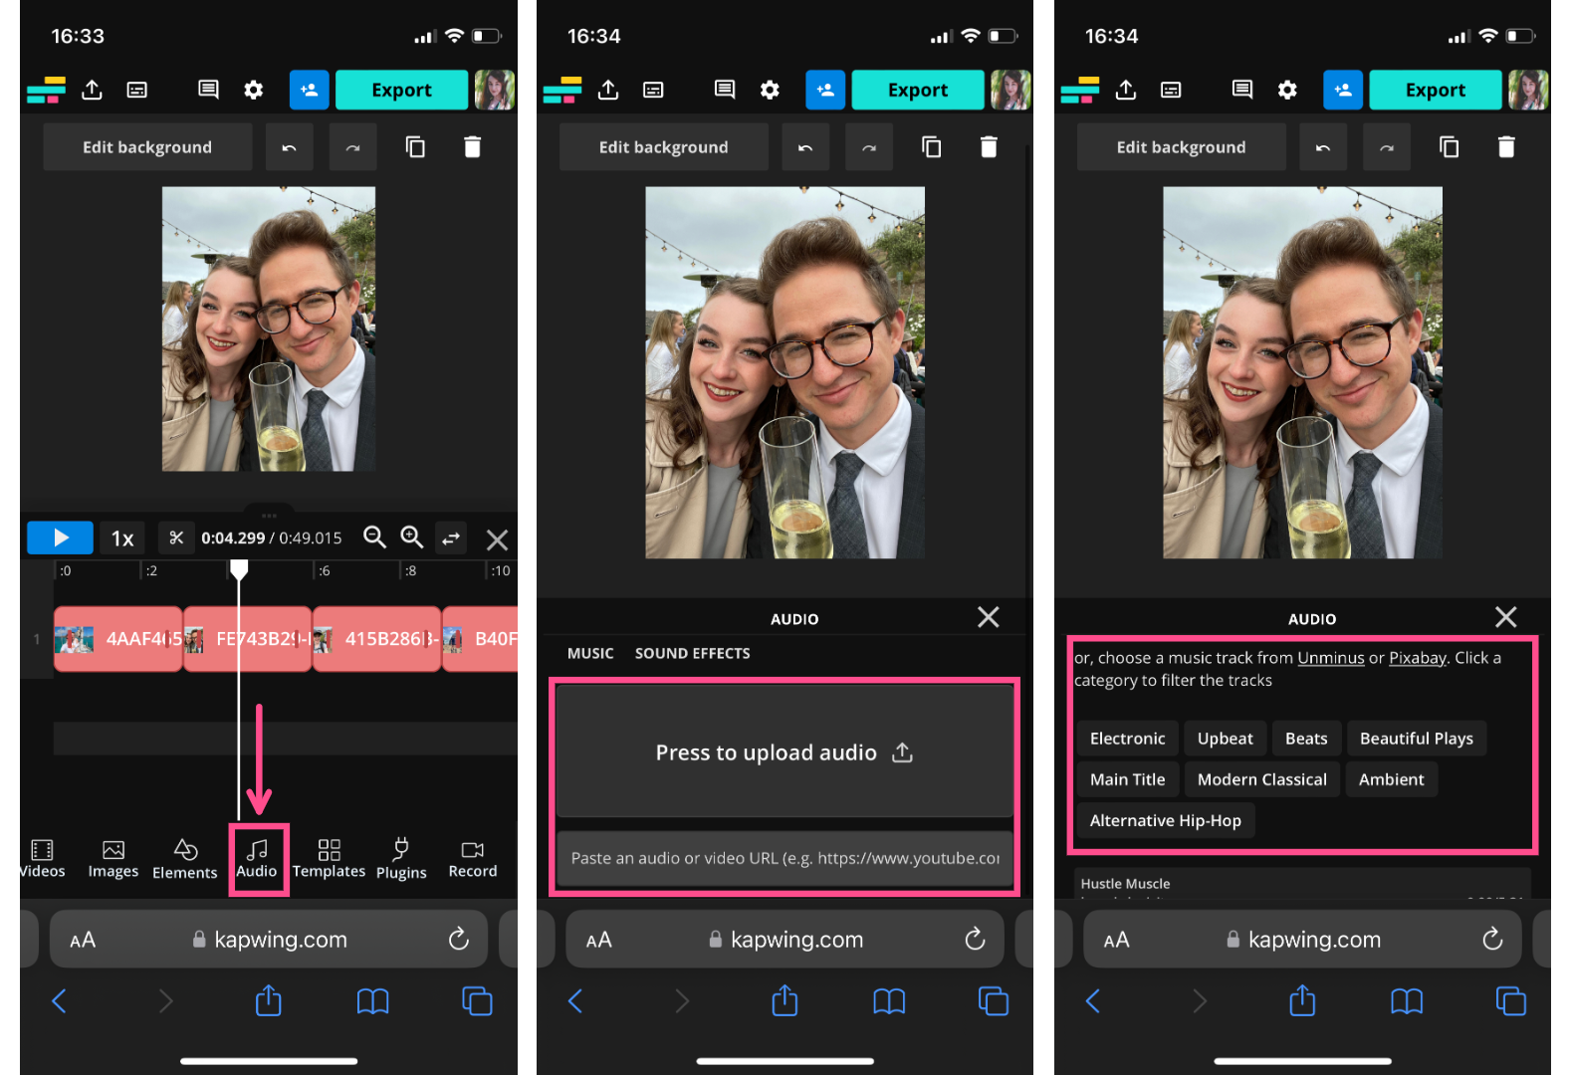Open the Elements tool with shapes icon

point(184,858)
